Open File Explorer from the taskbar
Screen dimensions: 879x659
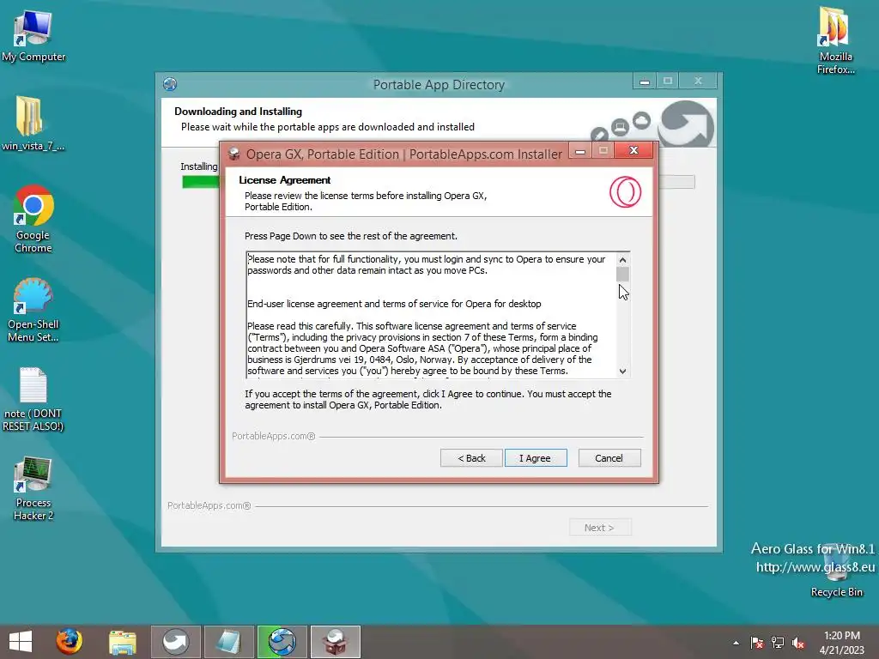pyautogui.click(x=122, y=642)
